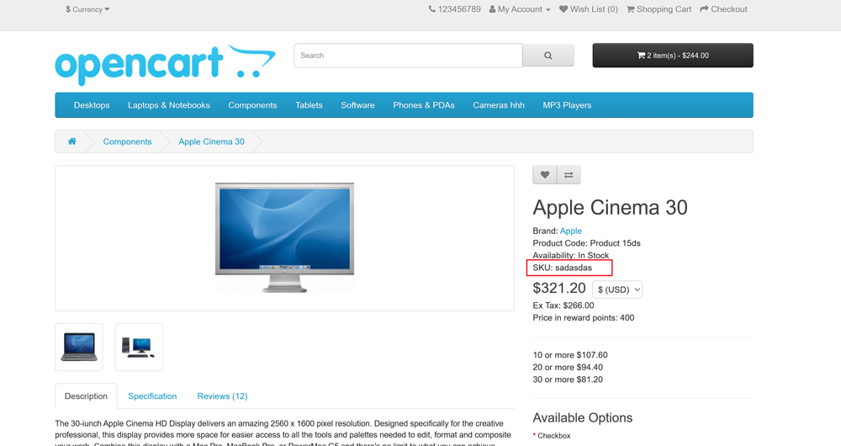This screenshot has width=841, height=446.
Task: Click the Apple brand link
Action: pos(571,231)
